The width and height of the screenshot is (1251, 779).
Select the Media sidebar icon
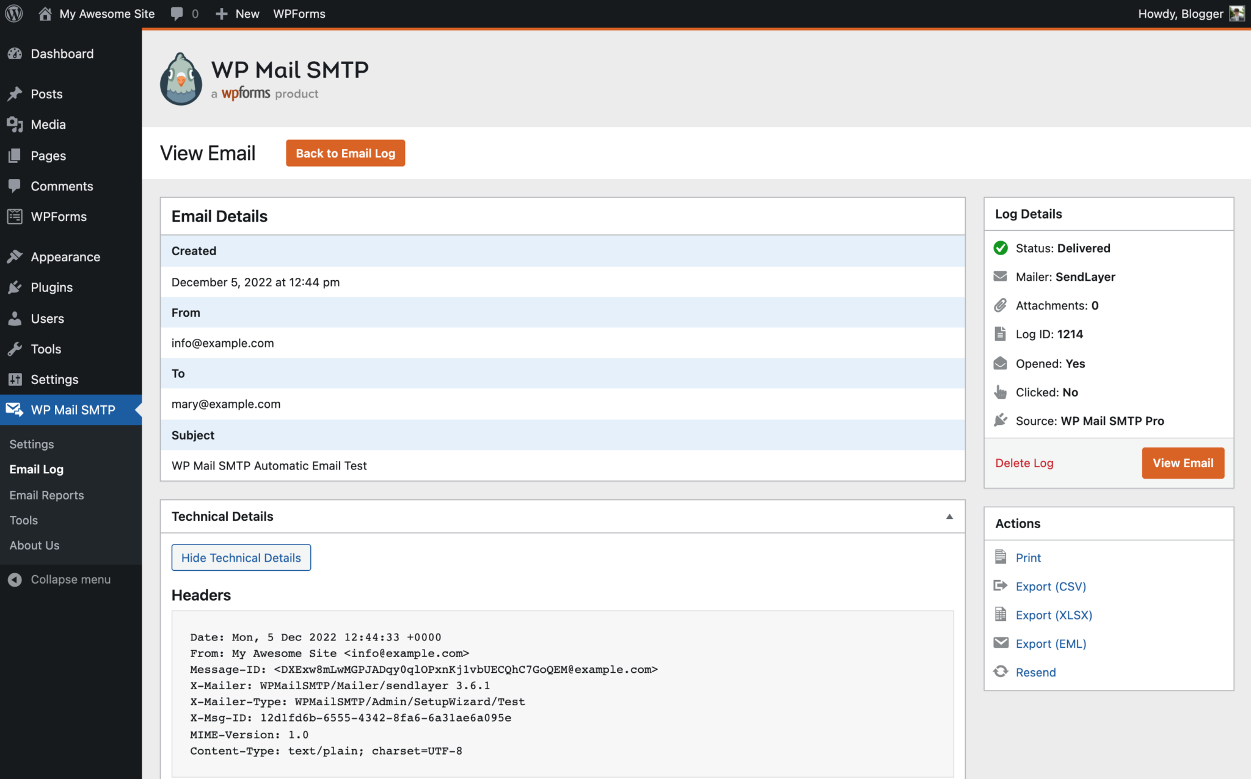[x=15, y=124]
